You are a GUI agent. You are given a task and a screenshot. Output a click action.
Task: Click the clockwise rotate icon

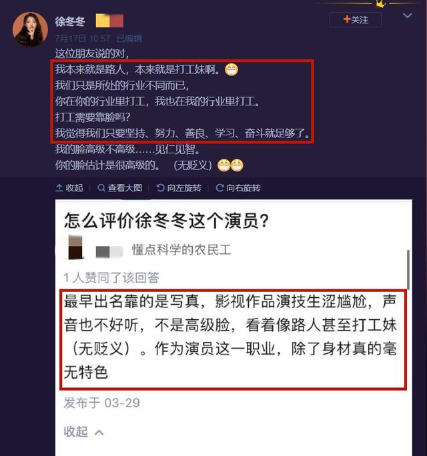(x=220, y=188)
